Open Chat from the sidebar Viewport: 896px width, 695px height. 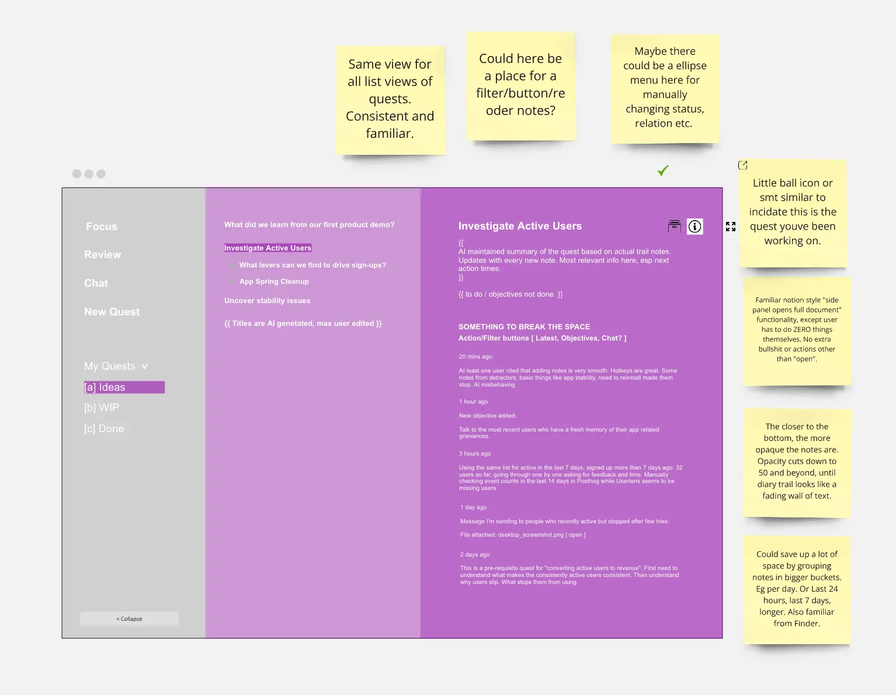tap(96, 283)
